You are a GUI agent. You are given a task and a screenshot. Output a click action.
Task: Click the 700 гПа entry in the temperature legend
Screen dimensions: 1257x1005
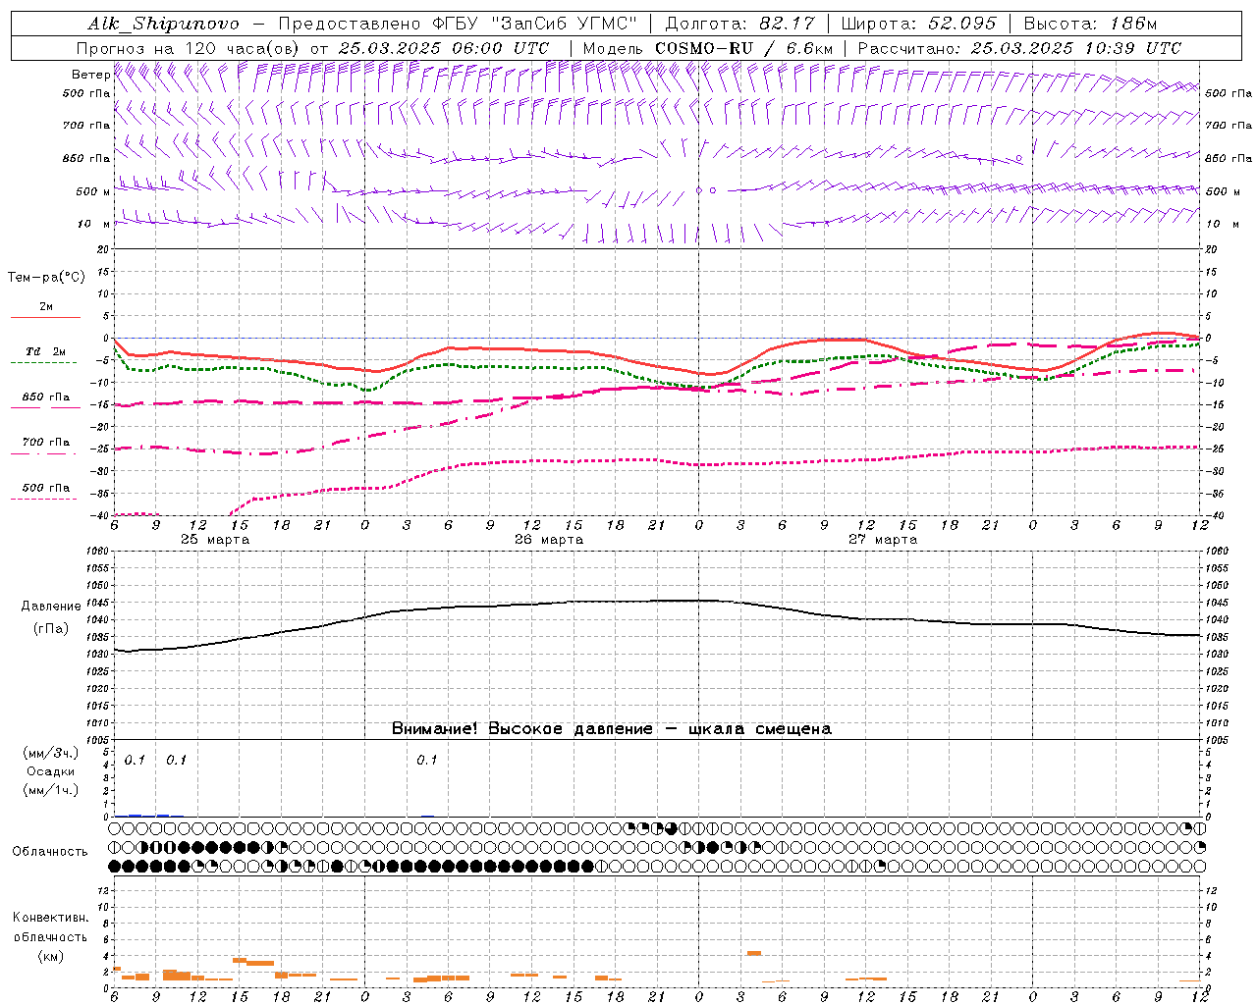(46, 443)
